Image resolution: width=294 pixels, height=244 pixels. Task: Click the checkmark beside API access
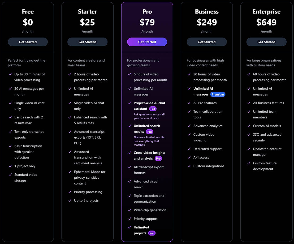tap(189, 157)
